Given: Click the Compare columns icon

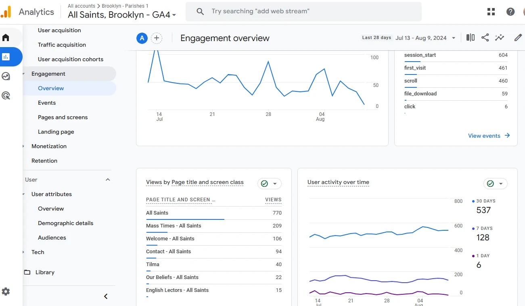Looking at the screenshot, I should click(x=471, y=37).
